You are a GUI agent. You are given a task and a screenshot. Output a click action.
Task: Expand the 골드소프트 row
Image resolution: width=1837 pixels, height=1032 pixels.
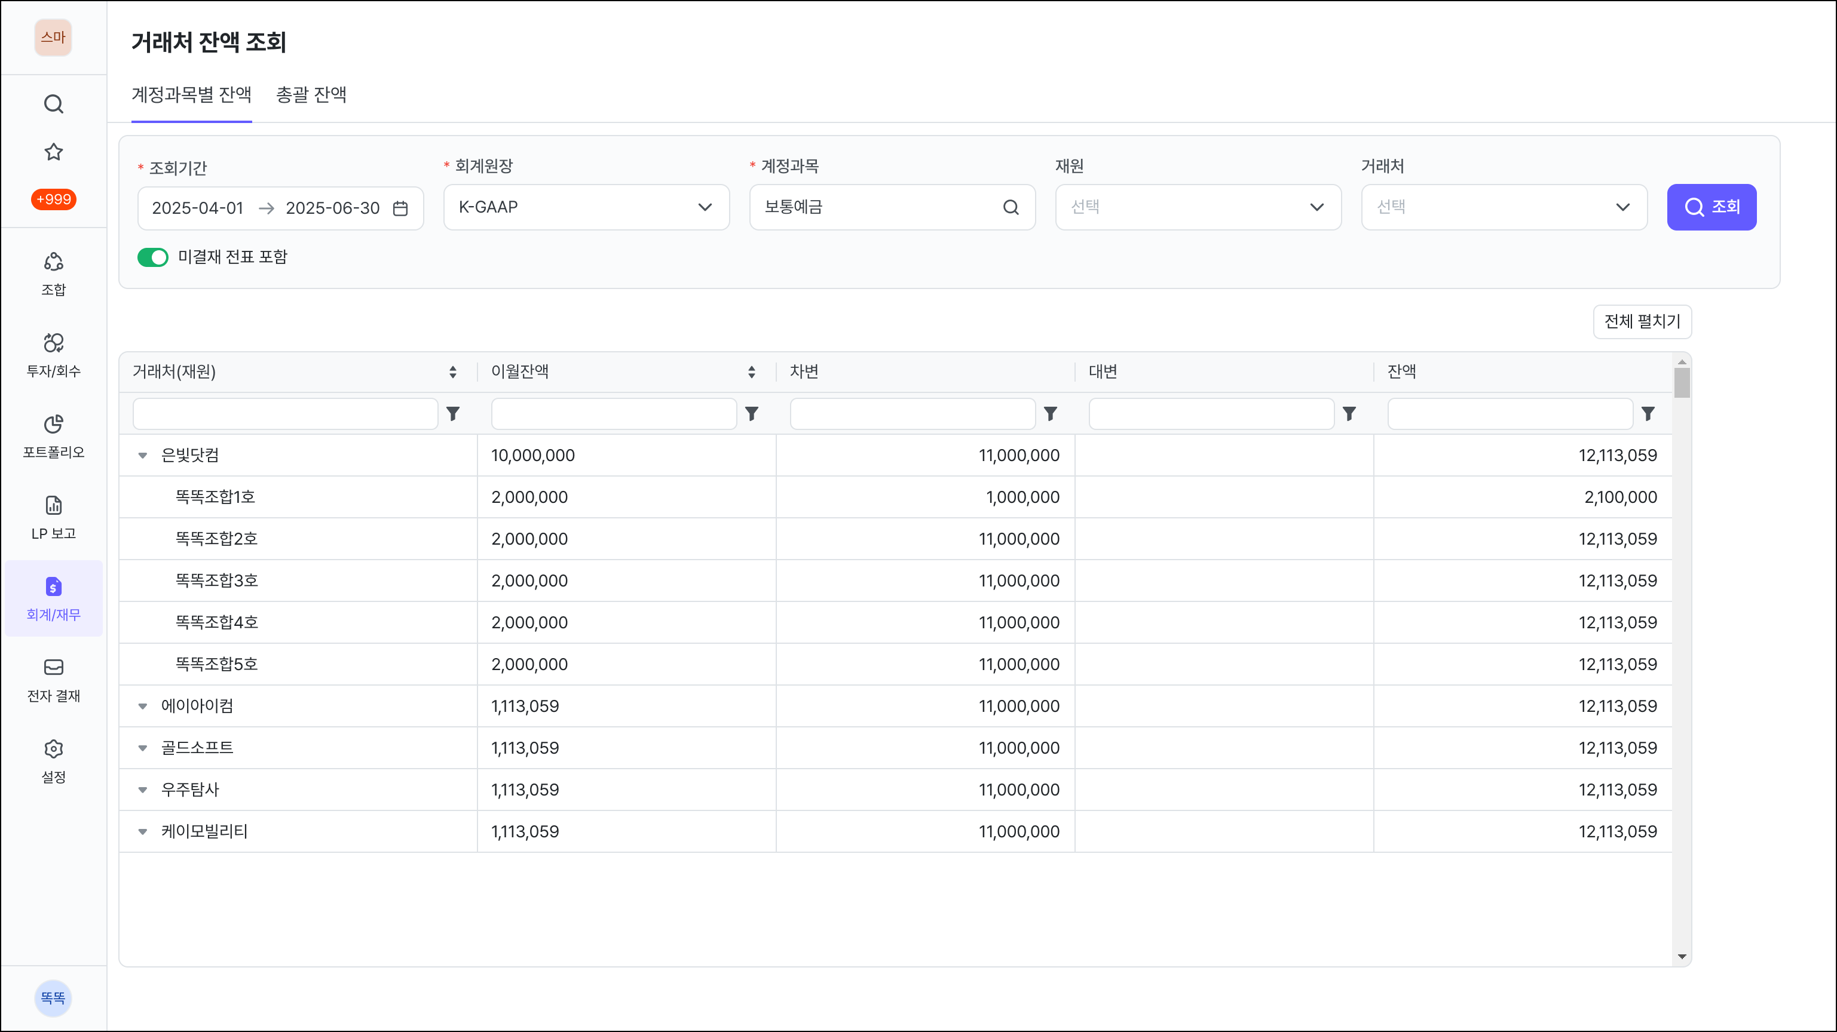click(143, 748)
